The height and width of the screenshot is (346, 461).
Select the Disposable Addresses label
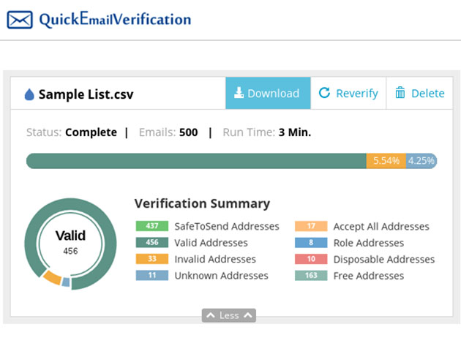384,259
